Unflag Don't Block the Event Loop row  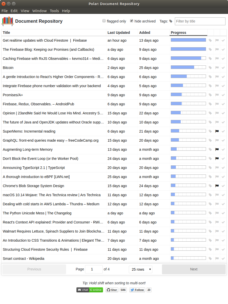click(217, 159)
